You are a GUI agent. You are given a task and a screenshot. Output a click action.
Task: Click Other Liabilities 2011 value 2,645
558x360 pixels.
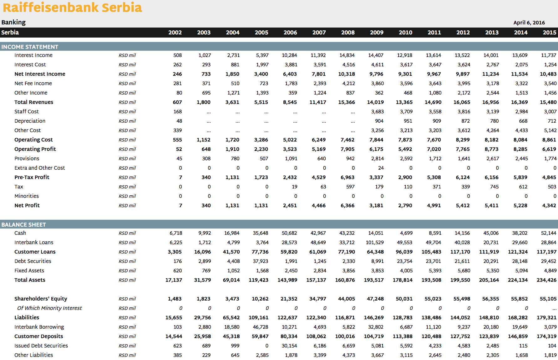point(435,355)
